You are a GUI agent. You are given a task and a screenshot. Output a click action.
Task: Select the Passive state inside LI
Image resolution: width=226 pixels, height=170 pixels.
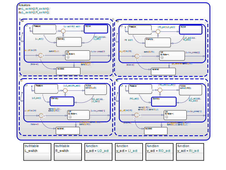tap(46, 89)
